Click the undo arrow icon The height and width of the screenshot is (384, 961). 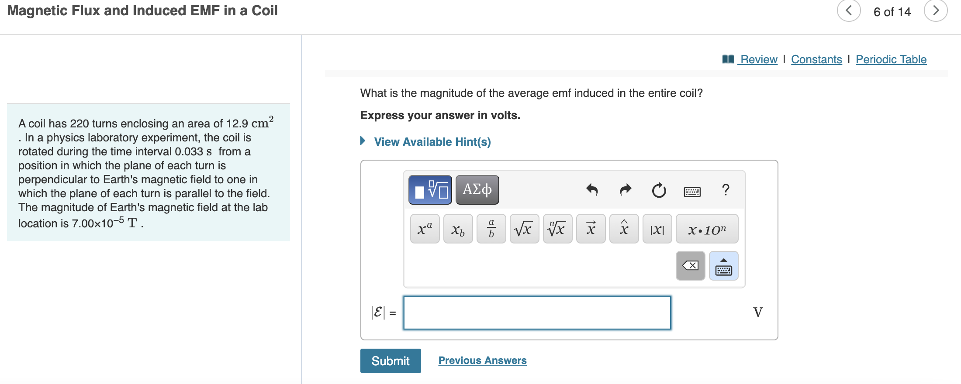tap(592, 190)
